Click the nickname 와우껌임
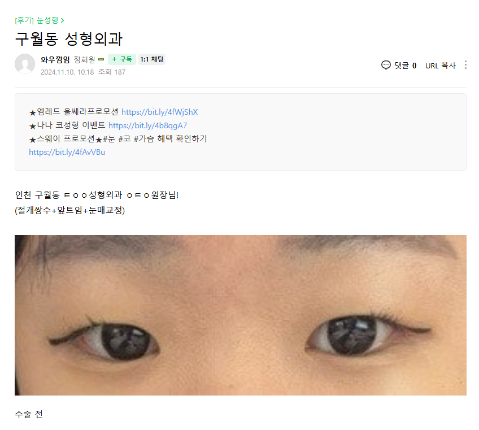The image size is (479, 430). click(55, 59)
